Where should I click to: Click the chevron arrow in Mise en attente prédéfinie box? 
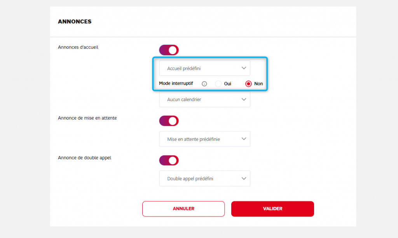tap(244, 139)
